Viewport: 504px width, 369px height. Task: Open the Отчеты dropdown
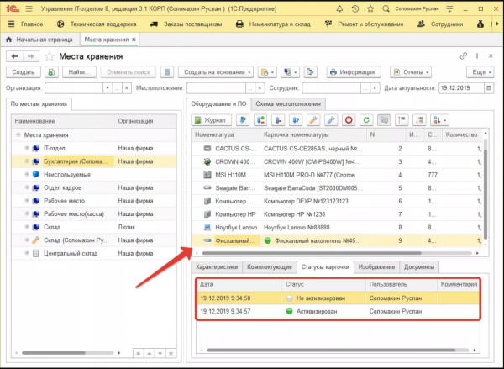point(411,72)
